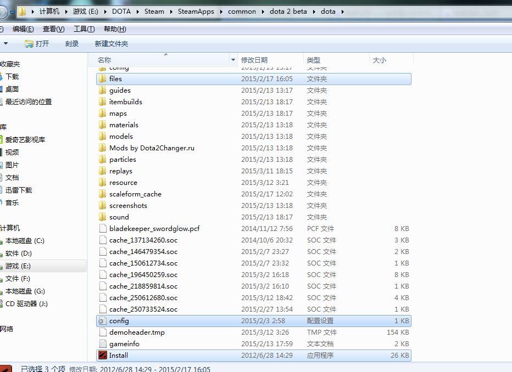The image size is (512, 372).
Task: Expand the arrow after final dota breadcrumb
Action: point(343,12)
